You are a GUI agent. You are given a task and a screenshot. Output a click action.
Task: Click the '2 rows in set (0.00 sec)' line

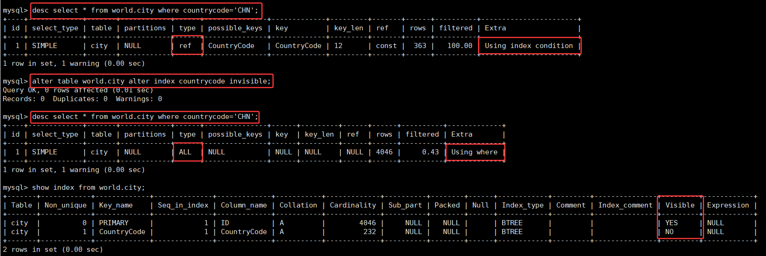[x=53, y=249]
